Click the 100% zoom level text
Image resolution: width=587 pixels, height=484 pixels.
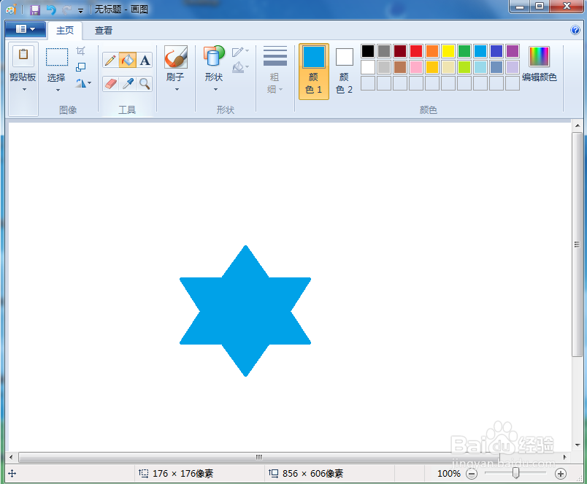[x=449, y=474]
